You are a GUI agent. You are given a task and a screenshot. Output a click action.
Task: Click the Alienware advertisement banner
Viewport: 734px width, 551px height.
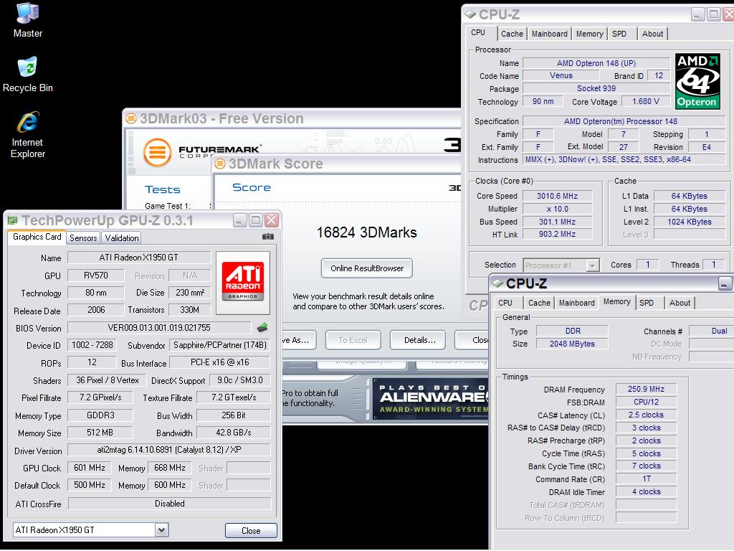pos(431,398)
